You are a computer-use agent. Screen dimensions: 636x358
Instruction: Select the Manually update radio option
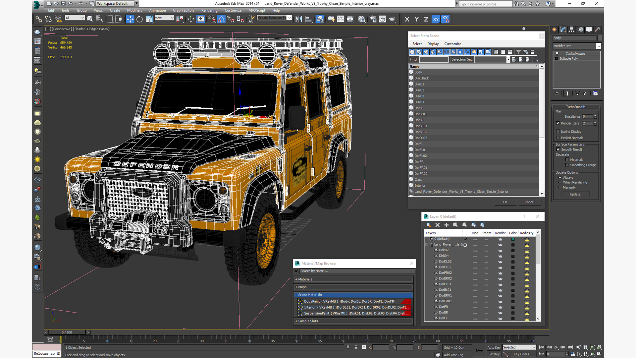pos(560,187)
